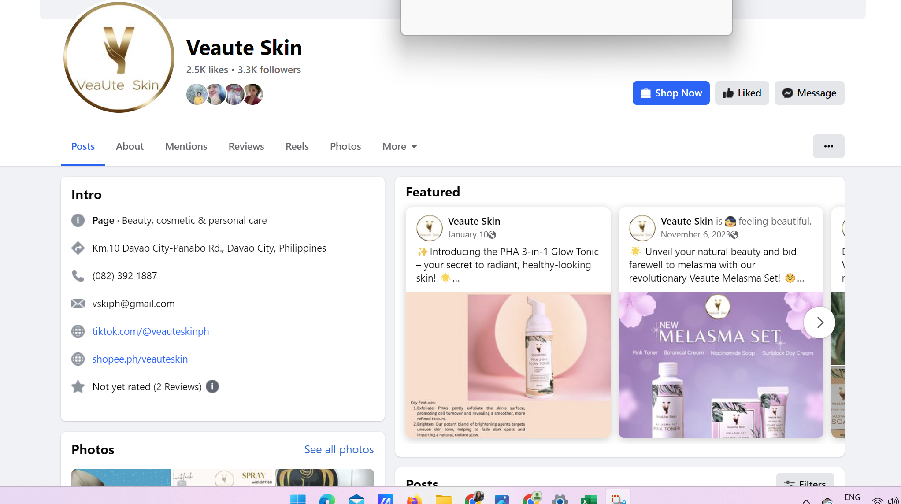
Task: Click the first follower avatar under likes
Action: pos(196,94)
